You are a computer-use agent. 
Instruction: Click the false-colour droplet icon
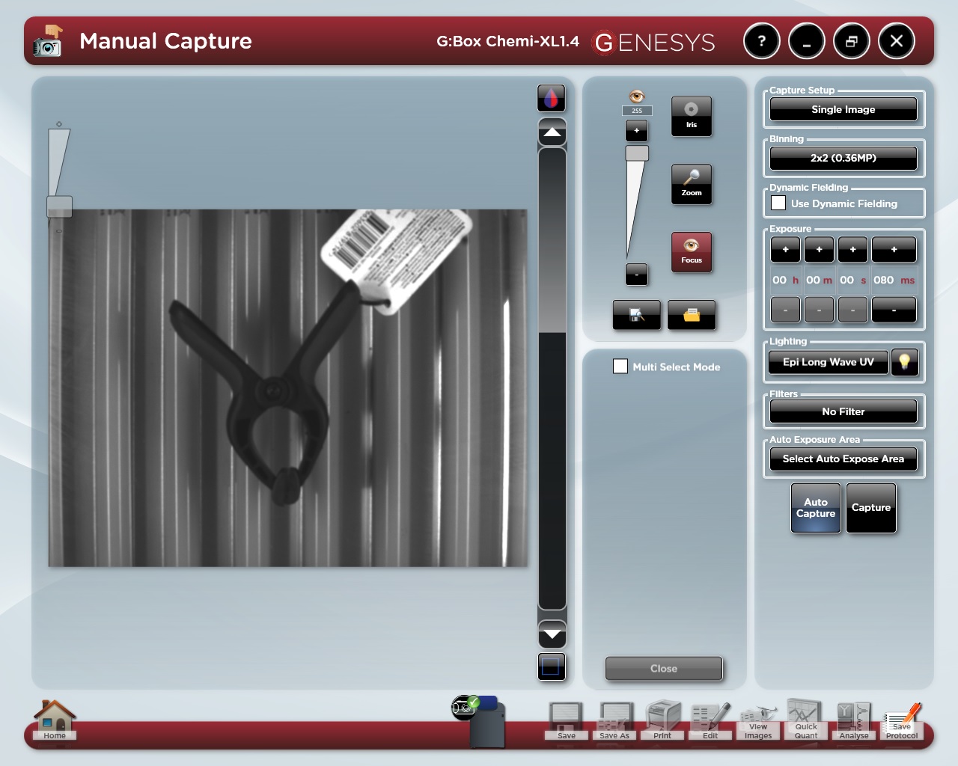[x=552, y=98]
